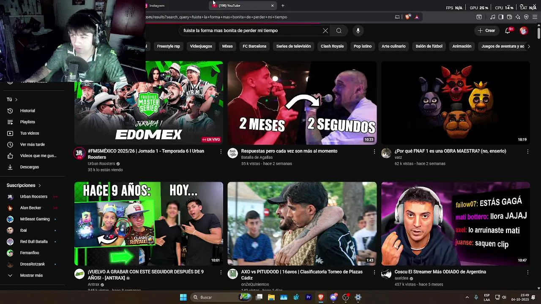Screen dimensions: 541x304
Task: Clear the search box with the X
Action: [325, 30]
